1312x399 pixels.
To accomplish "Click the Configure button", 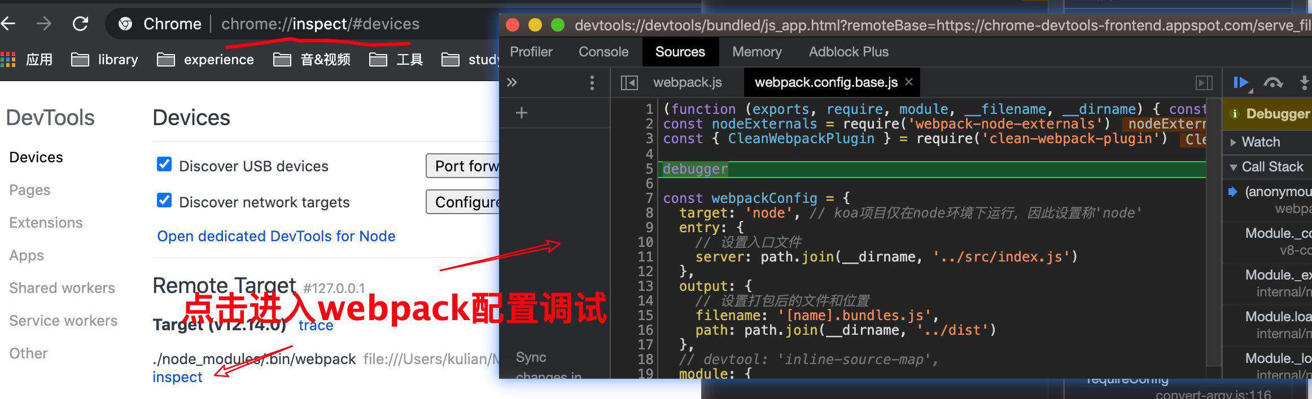I will pyautogui.click(x=463, y=202).
